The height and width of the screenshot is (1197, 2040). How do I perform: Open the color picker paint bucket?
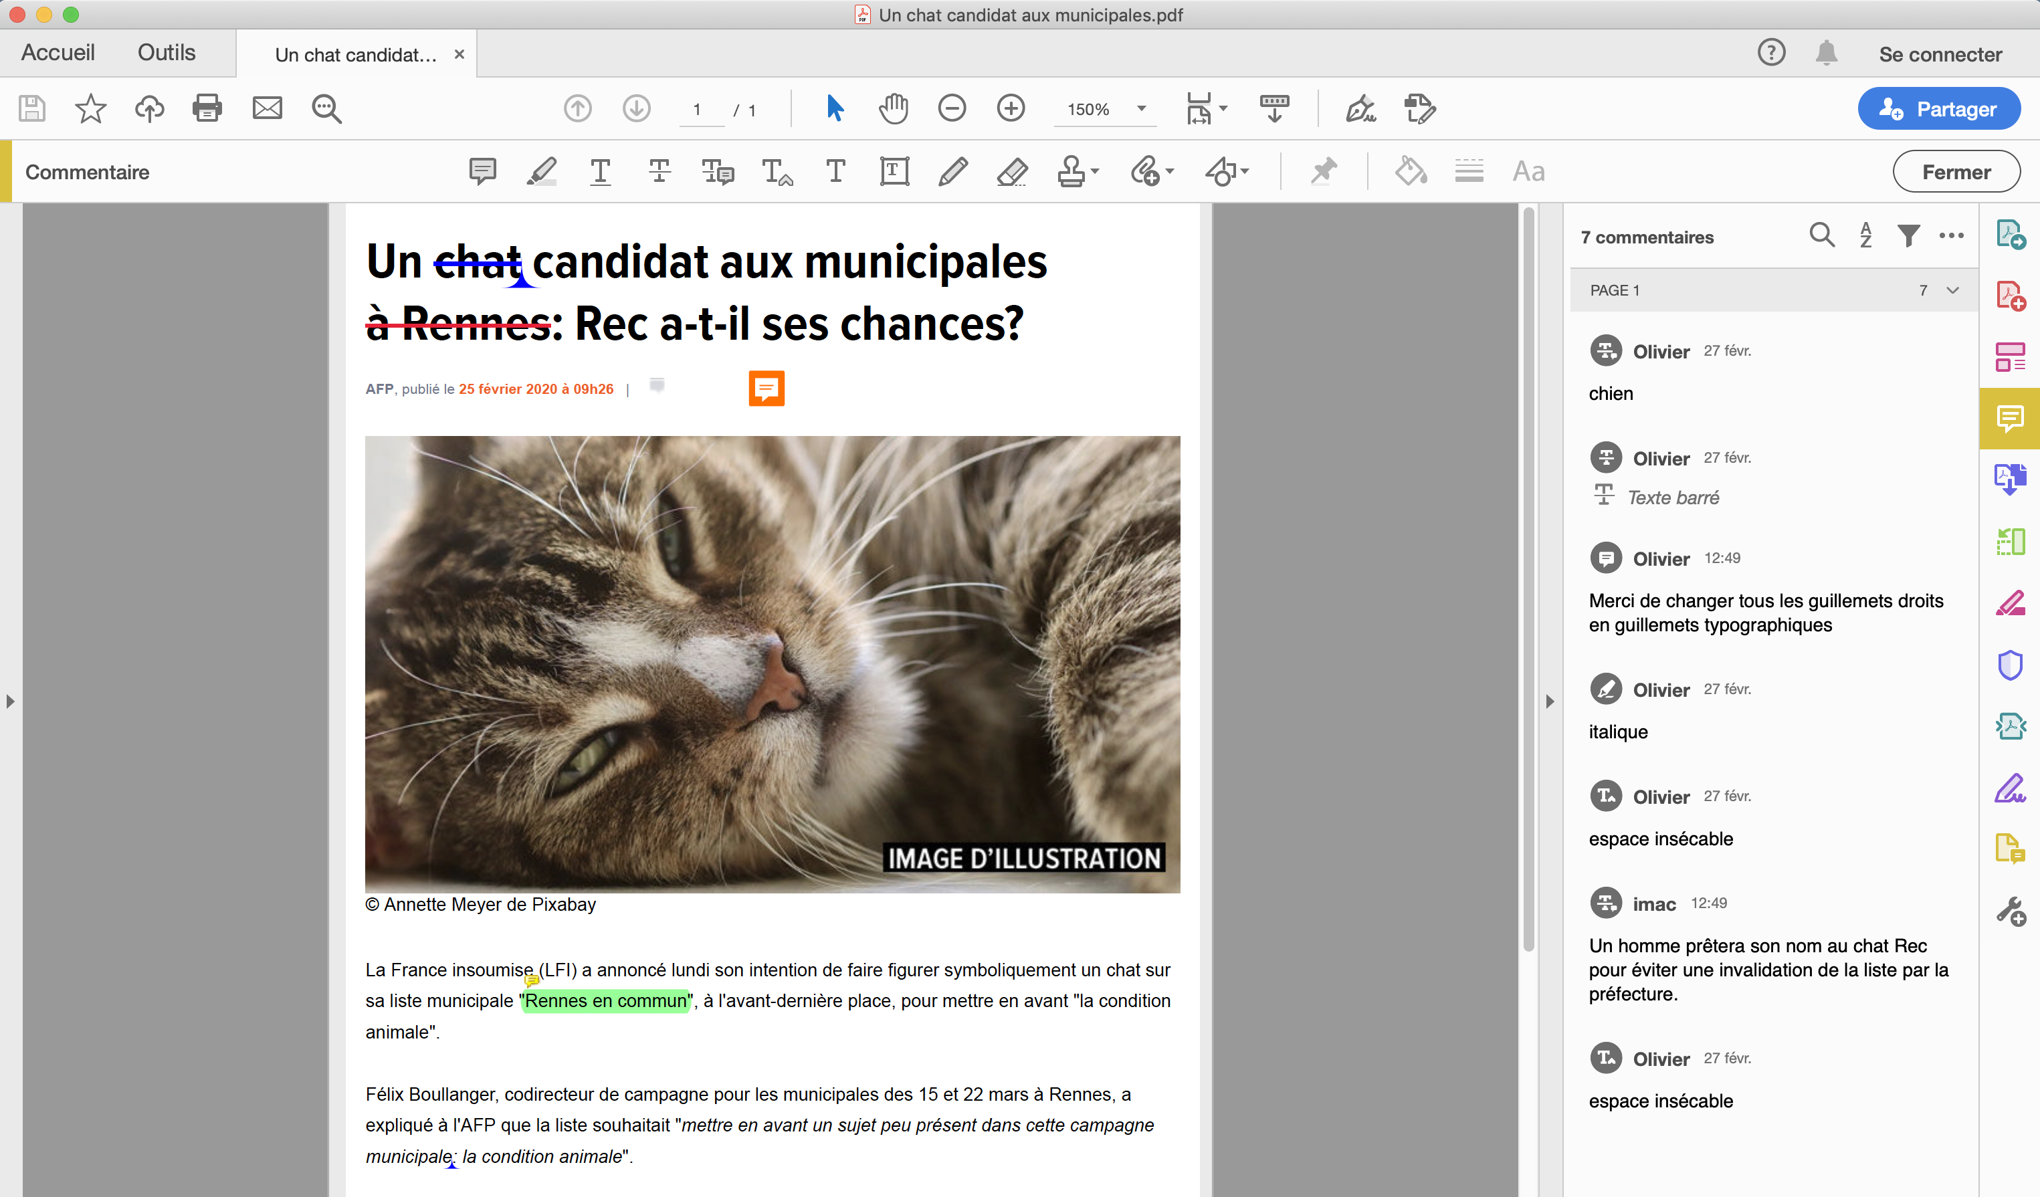[1411, 172]
